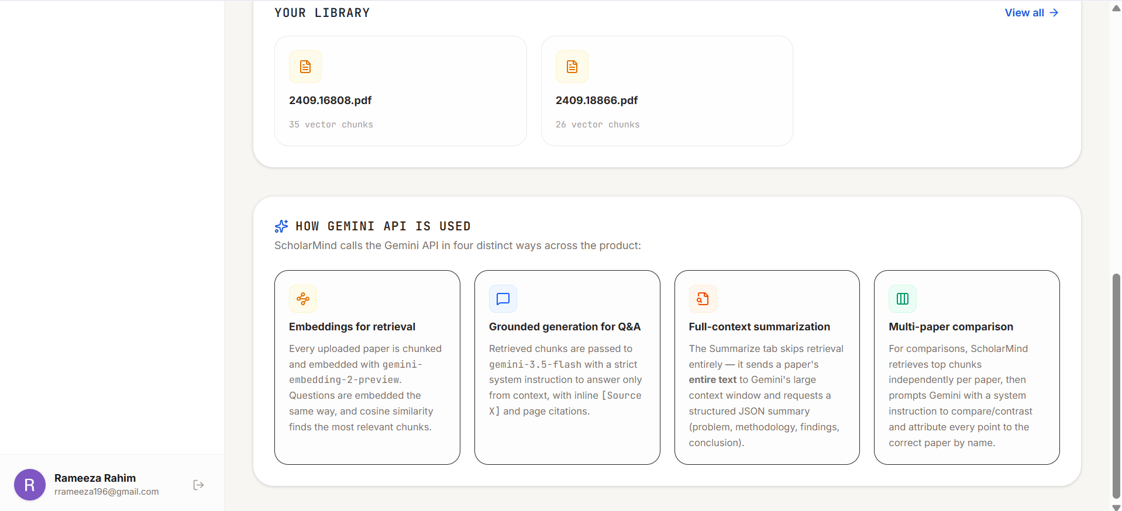The image size is (1122, 511).
Task: Click the logout icon next to Rameeza Rahim
Action: 199,485
